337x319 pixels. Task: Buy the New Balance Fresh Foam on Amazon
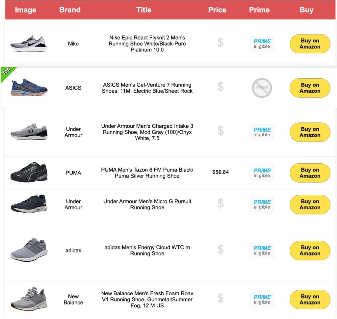310,299
